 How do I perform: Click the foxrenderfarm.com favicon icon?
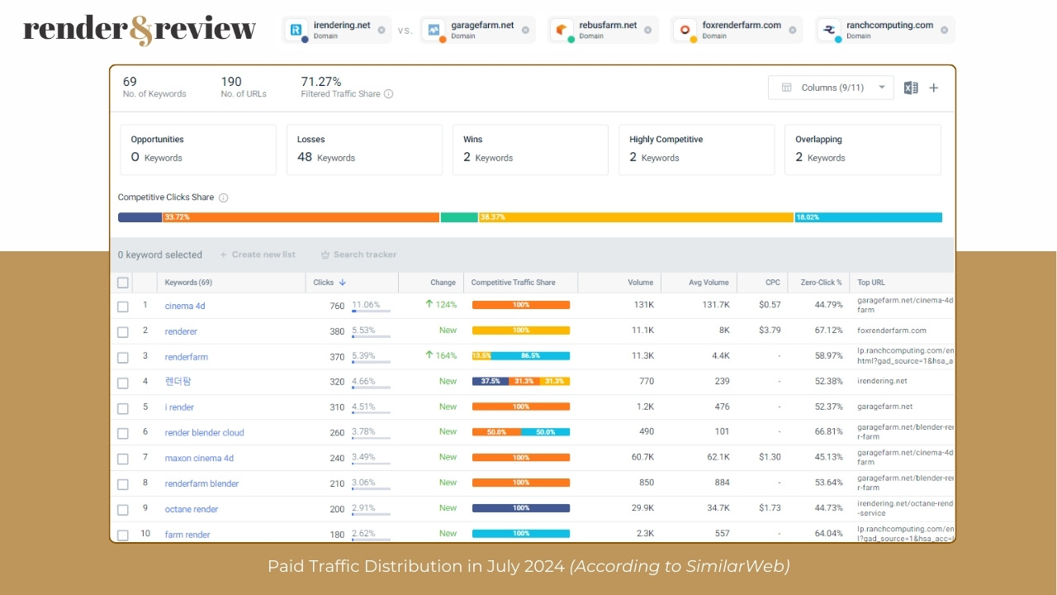pyautogui.click(x=685, y=31)
